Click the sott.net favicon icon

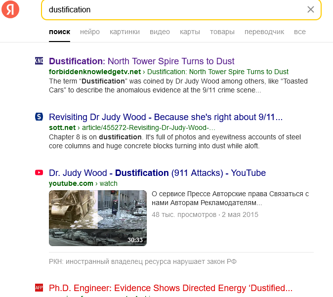pyautogui.click(x=39, y=117)
